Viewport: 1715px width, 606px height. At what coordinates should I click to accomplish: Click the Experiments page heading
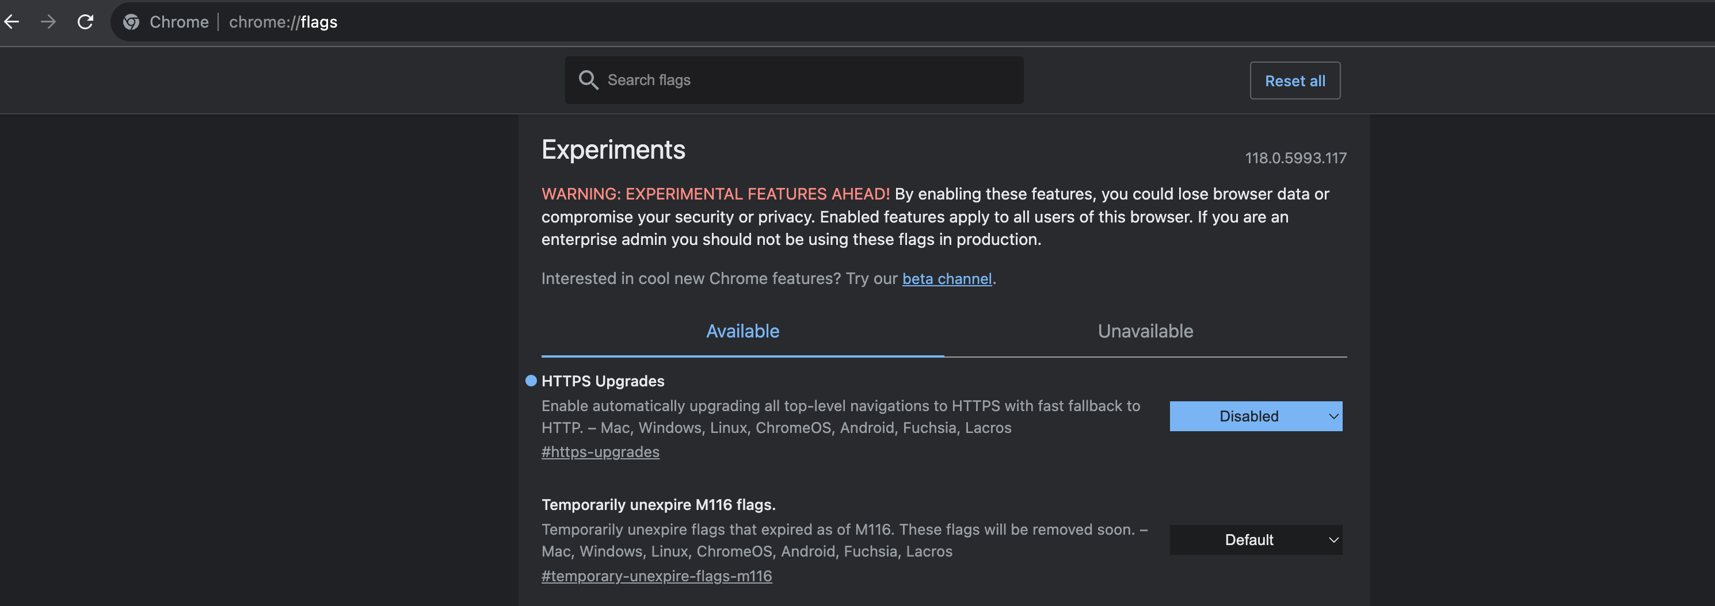(x=612, y=149)
